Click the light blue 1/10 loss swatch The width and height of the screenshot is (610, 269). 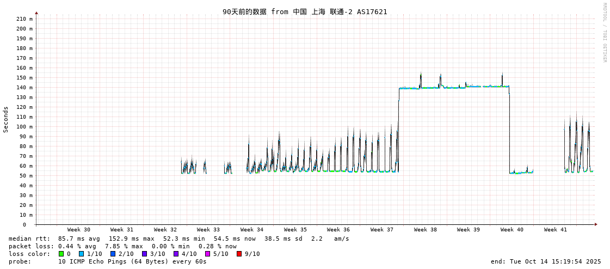point(81,254)
